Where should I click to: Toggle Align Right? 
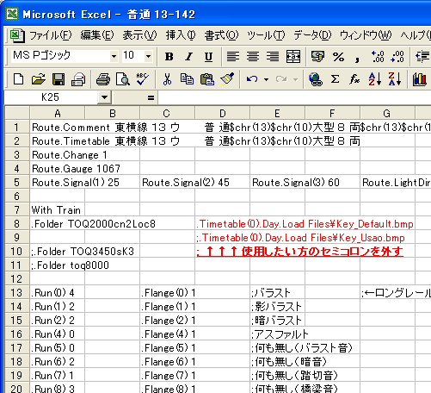click(x=273, y=56)
